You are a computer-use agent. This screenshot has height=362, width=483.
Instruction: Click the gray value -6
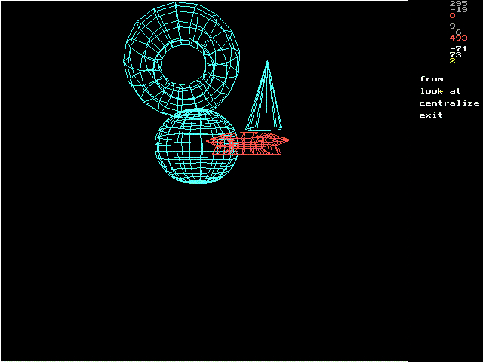(x=455, y=32)
